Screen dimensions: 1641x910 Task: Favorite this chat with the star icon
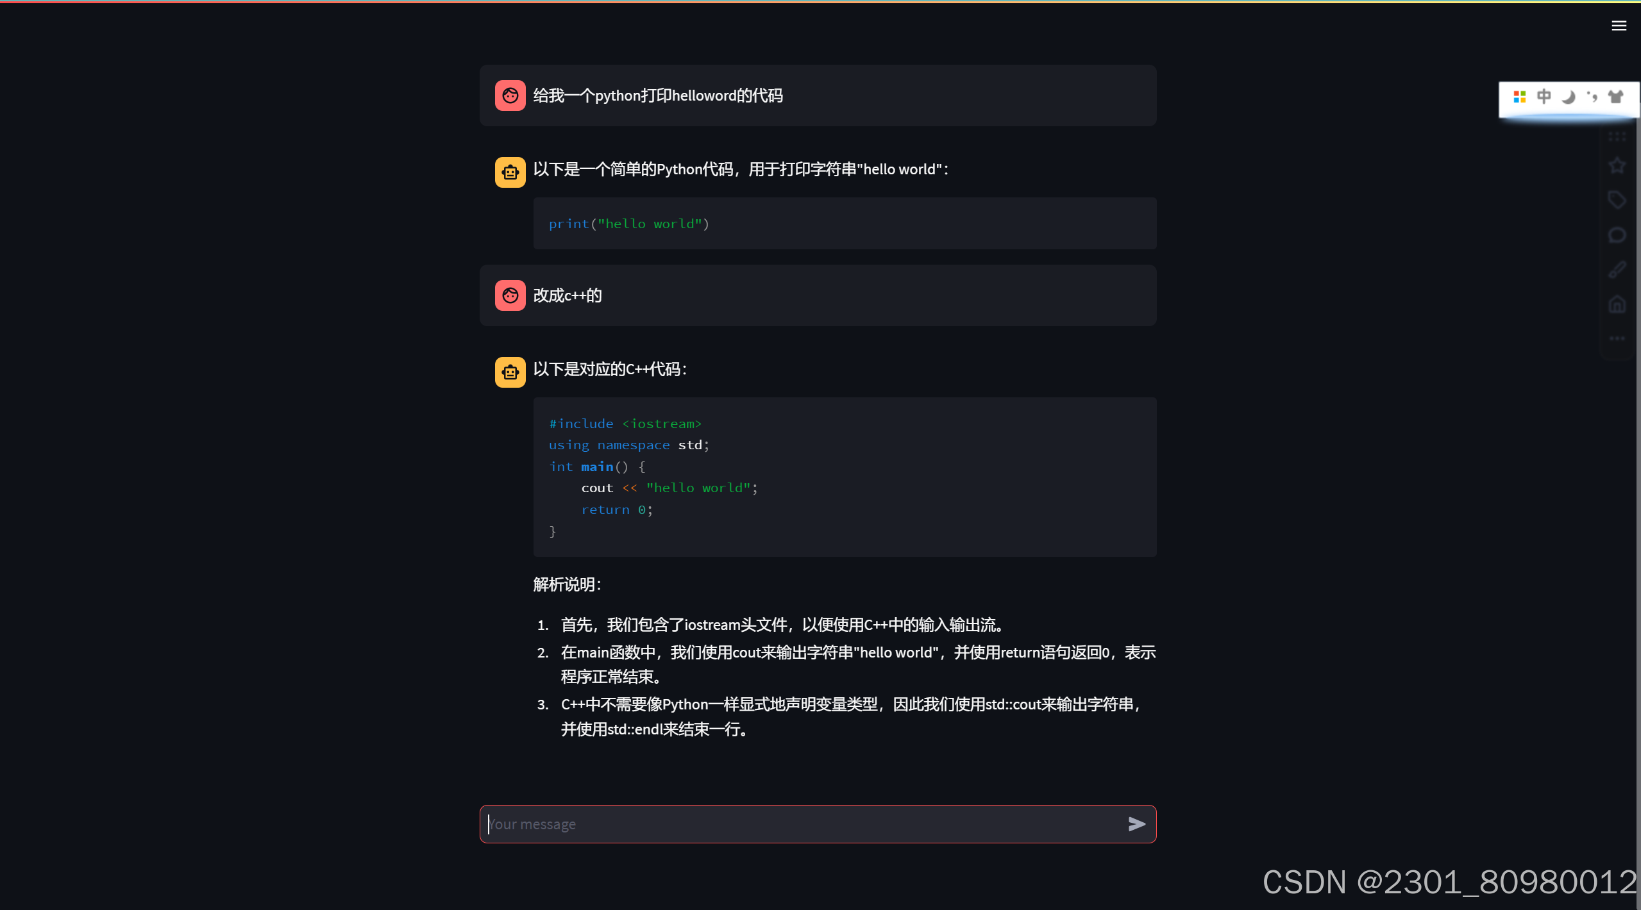(x=1617, y=165)
